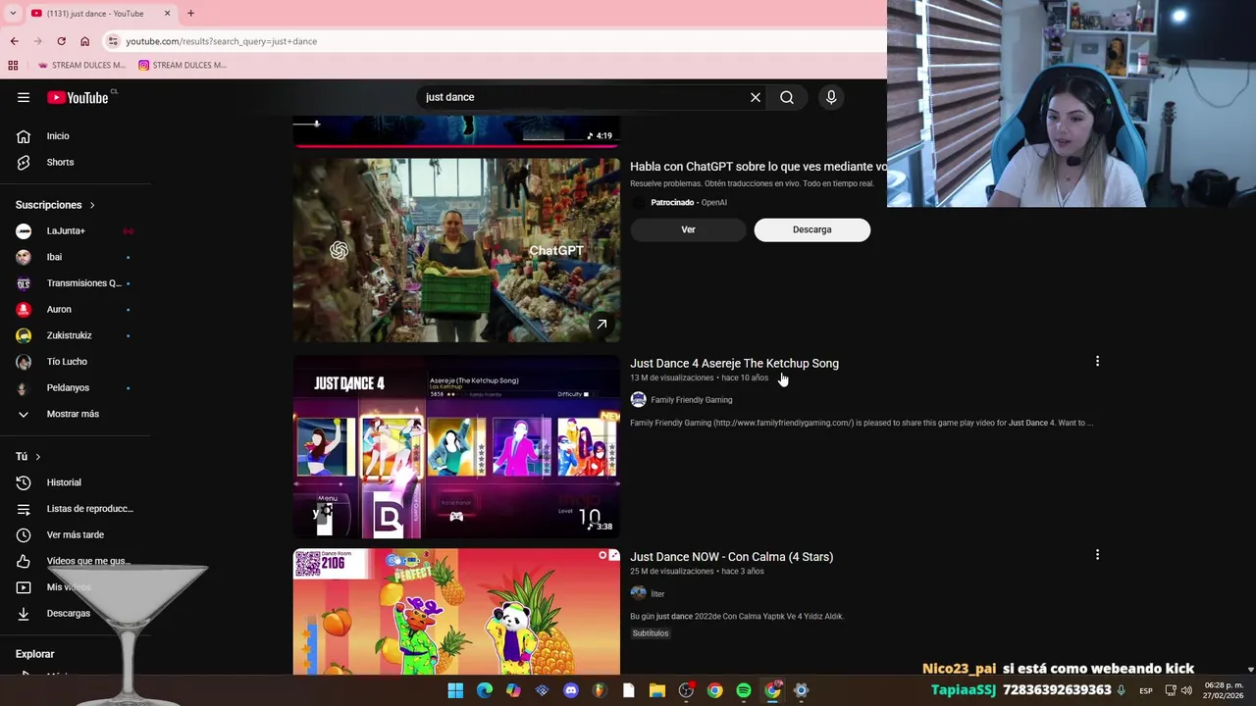Image resolution: width=1256 pixels, height=706 pixels.
Task: Open Discord from the taskbar
Action: 571,690
